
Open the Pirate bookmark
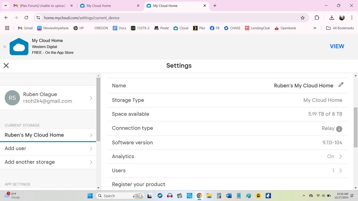[x=161, y=28]
